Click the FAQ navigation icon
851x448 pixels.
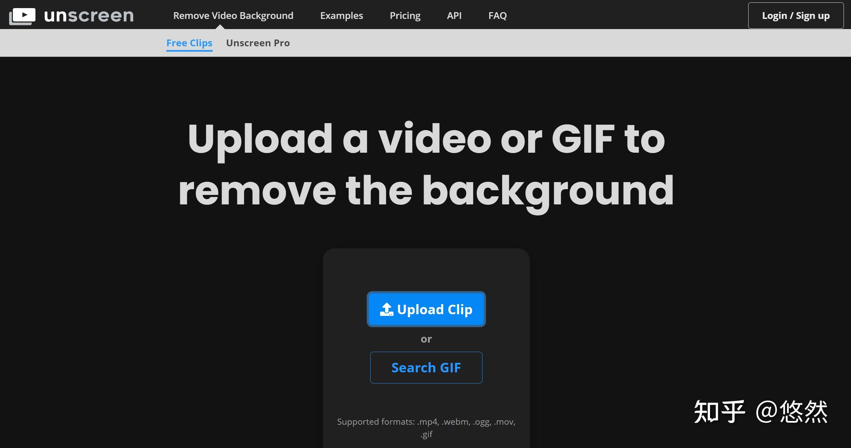(498, 15)
